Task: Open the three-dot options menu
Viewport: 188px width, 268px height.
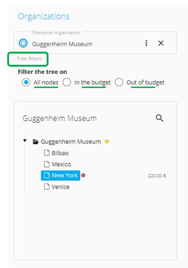Action: [146, 43]
